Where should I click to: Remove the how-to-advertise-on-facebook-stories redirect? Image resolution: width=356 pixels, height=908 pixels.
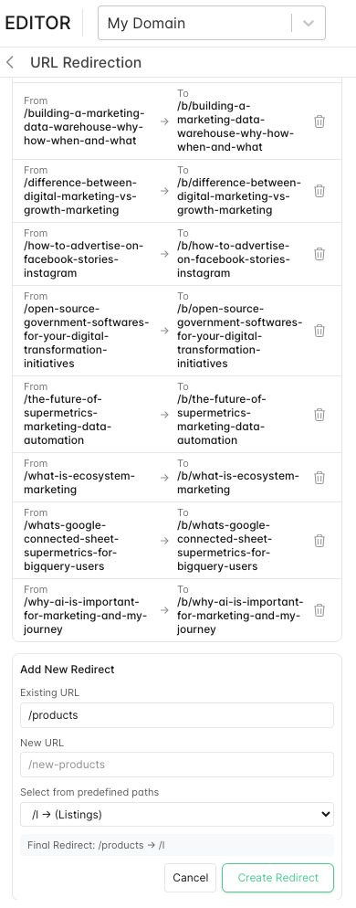point(319,254)
